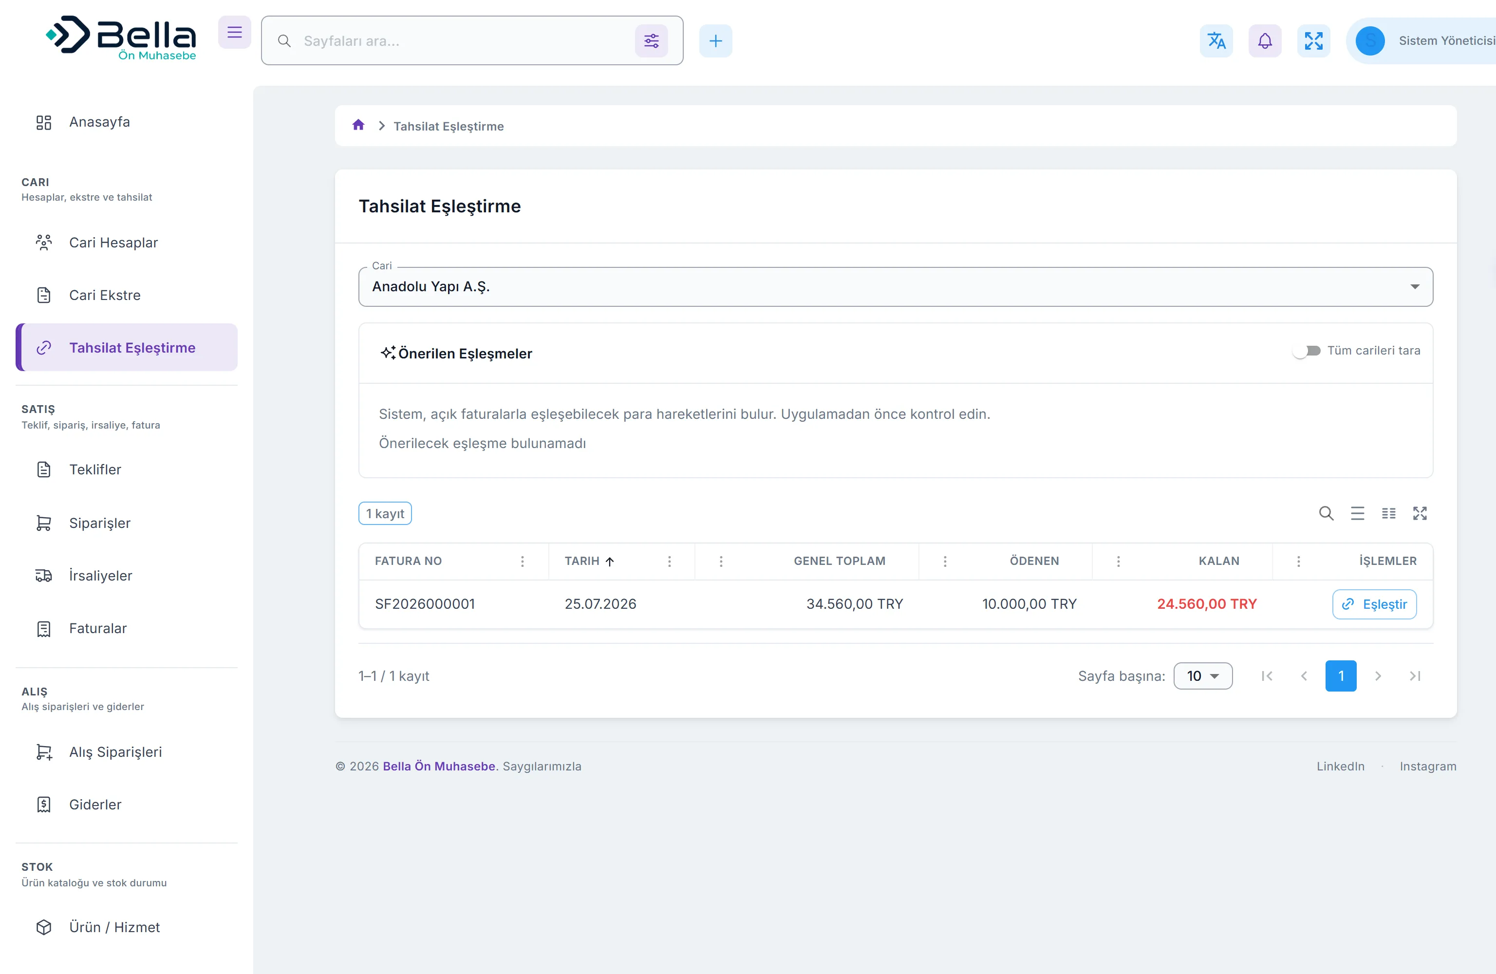Open İrsaliyeler in sidebar
Viewport: 1496px width, 974px height.
126,576
